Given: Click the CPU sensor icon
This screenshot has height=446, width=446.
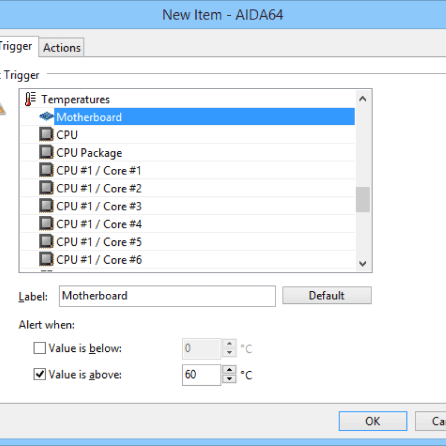Looking at the screenshot, I should 46,134.
